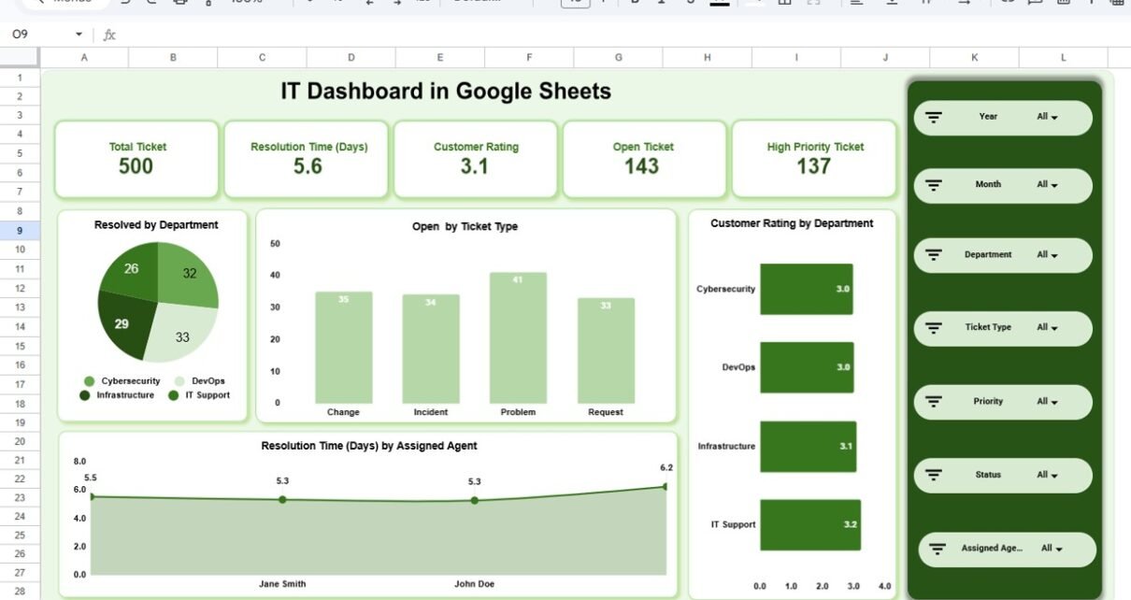
Task: Open the Ticket Type 'All' dropdown
Action: click(1047, 328)
